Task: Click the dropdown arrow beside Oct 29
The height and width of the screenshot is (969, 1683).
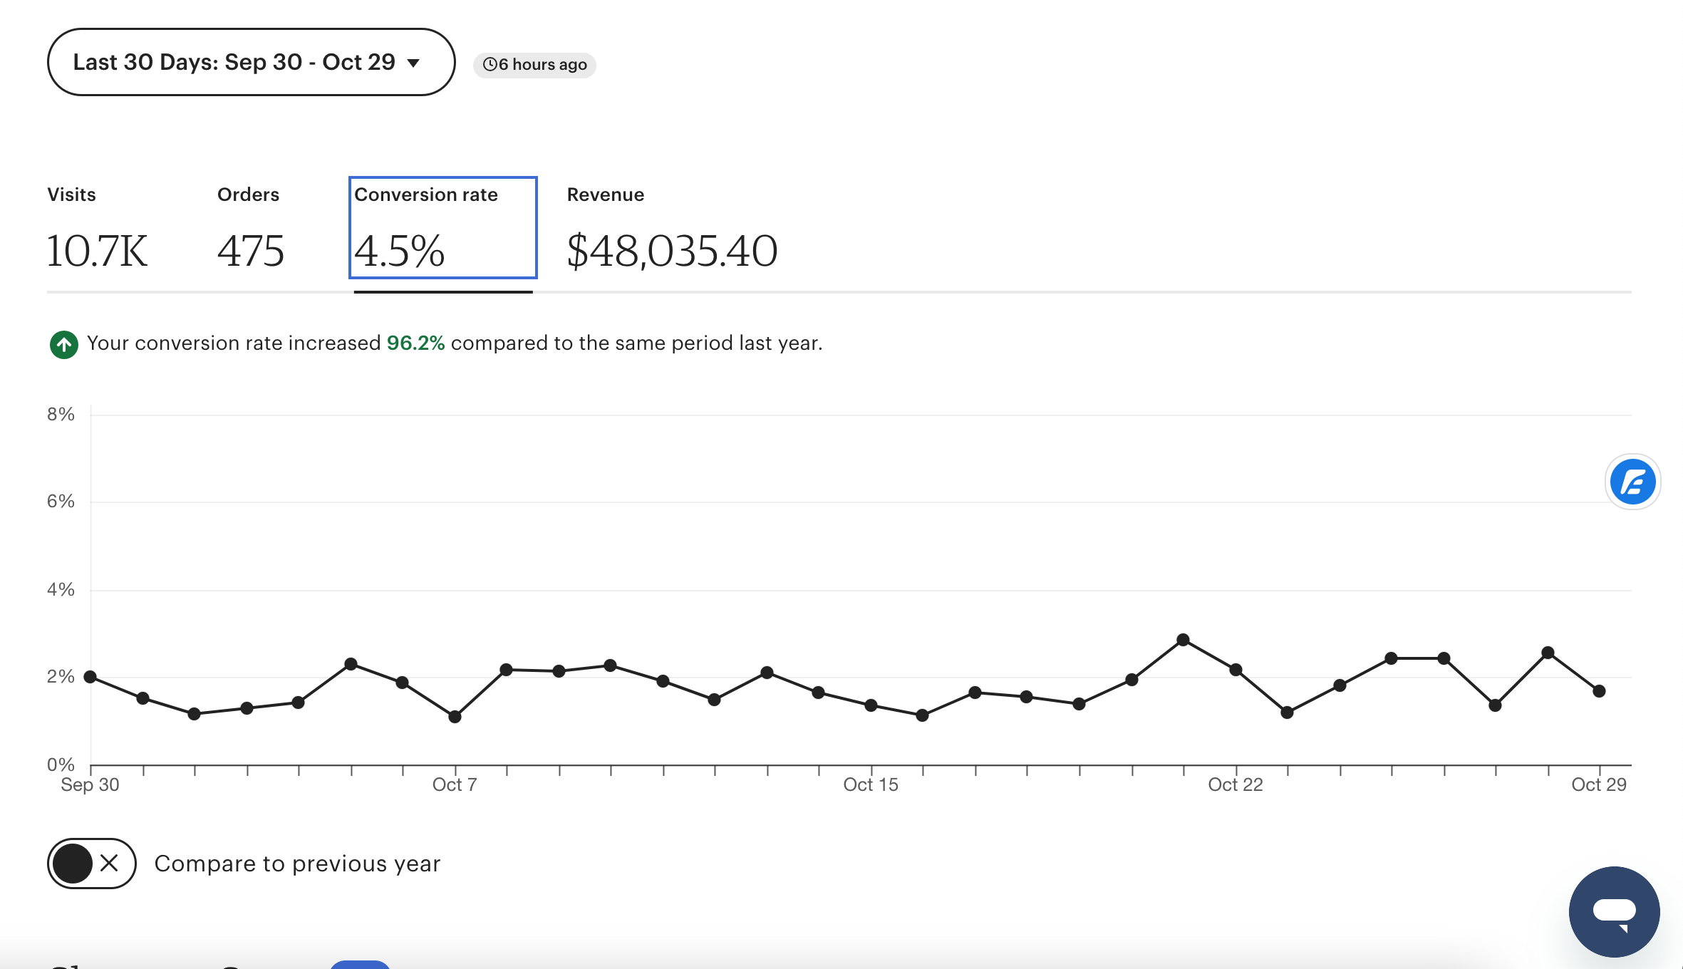Action: pyautogui.click(x=413, y=63)
